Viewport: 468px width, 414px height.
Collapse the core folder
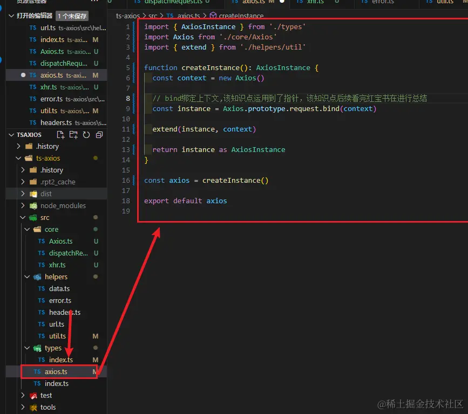(27, 229)
